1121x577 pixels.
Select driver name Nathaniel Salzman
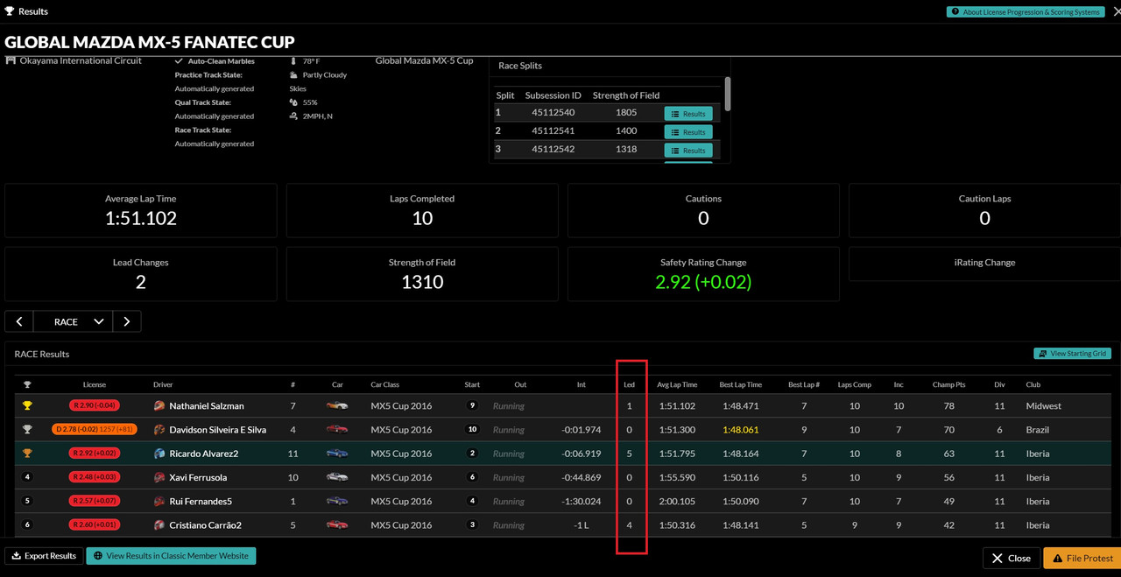(207, 406)
